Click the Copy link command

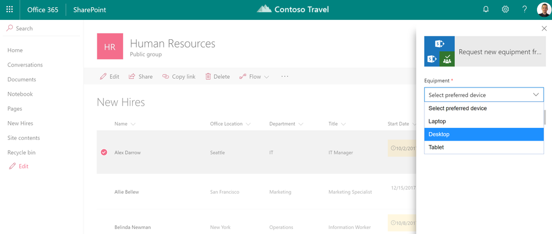click(178, 77)
